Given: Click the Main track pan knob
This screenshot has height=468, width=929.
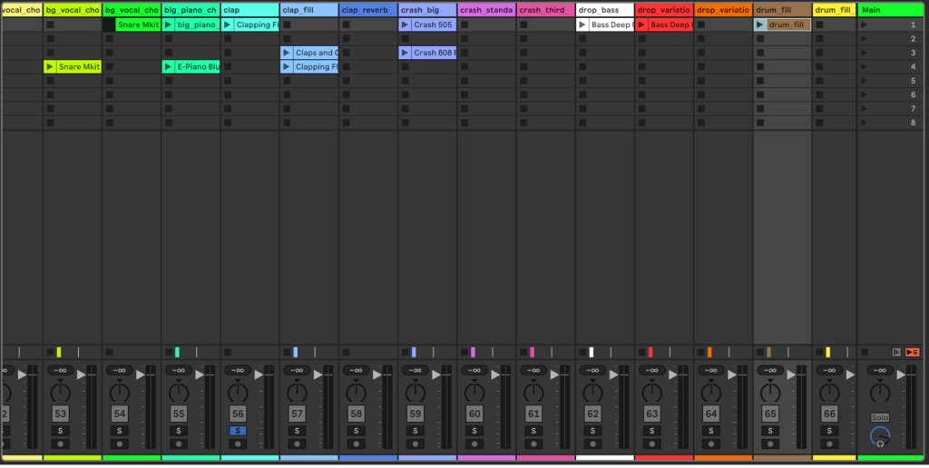Looking at the screenshot, I should 880,392.
